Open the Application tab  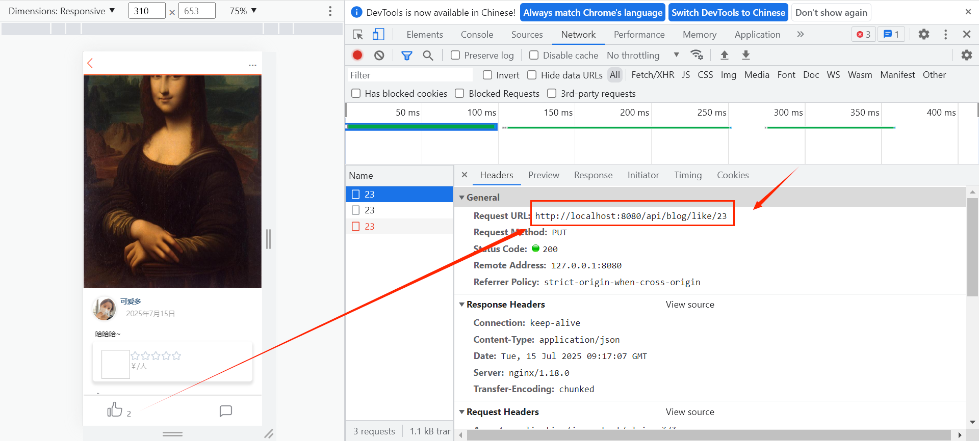(757, 34)
